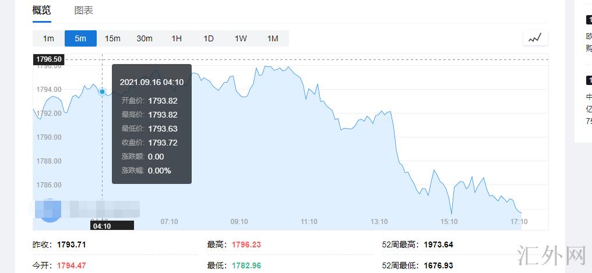Click the 13:10 time axis label
The image size is (592, 273).
(379, 222)
